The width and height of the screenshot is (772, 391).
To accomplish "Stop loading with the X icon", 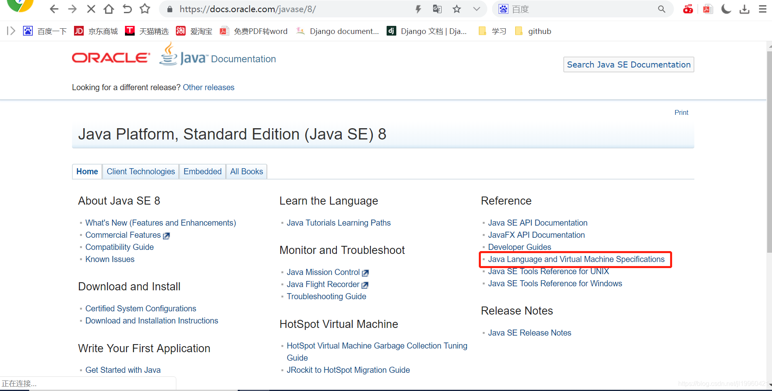I will [91, 9].
